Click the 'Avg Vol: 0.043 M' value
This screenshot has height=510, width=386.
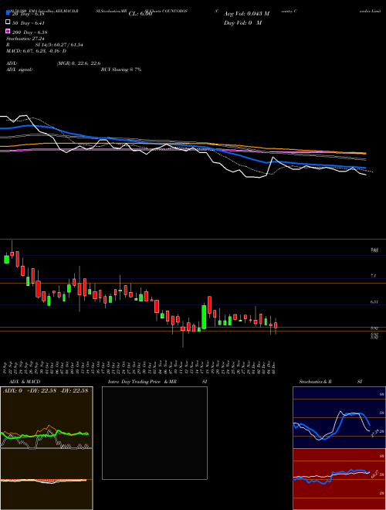pyautogui.click(x=246, y=14)
